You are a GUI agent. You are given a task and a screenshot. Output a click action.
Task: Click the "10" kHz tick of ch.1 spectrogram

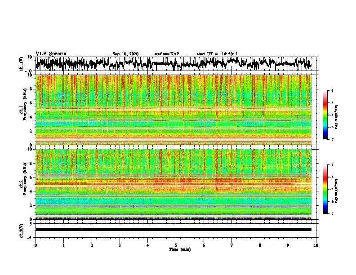point(31,75)
